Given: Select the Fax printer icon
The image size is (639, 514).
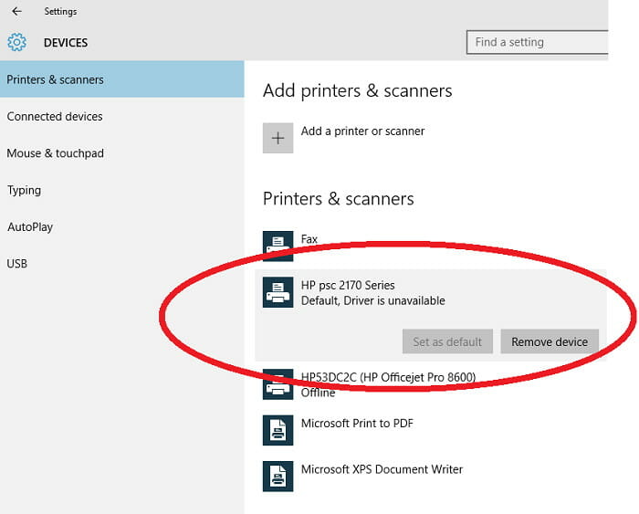Looking at the screenshot, I should 278,246.
